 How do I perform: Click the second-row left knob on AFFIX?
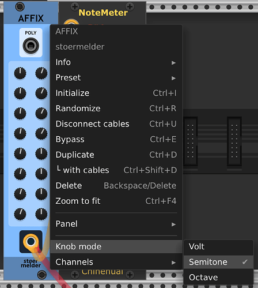[x=20, y=93]
